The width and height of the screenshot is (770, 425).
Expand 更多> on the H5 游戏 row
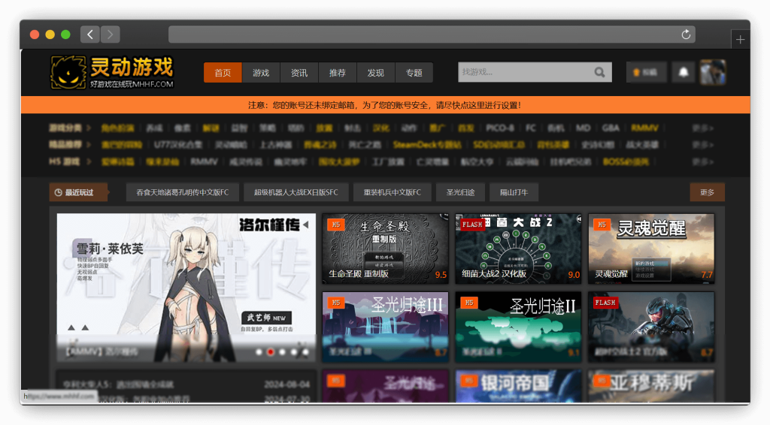coord(703,161)
